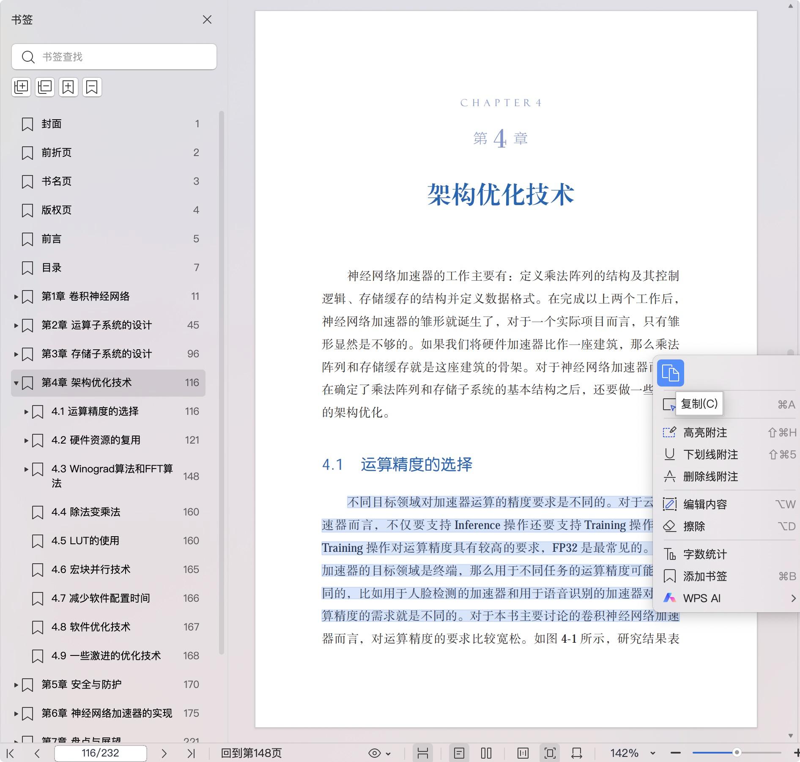Toggle continuous scrolling mode
800x762 pixels.
(422, 753)
